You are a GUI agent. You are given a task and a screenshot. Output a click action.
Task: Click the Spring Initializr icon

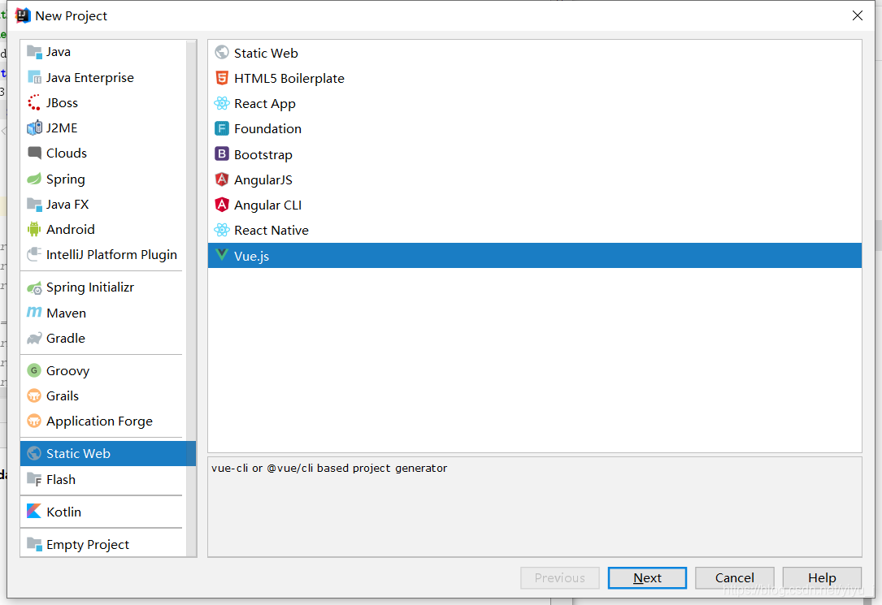(34, 287)
